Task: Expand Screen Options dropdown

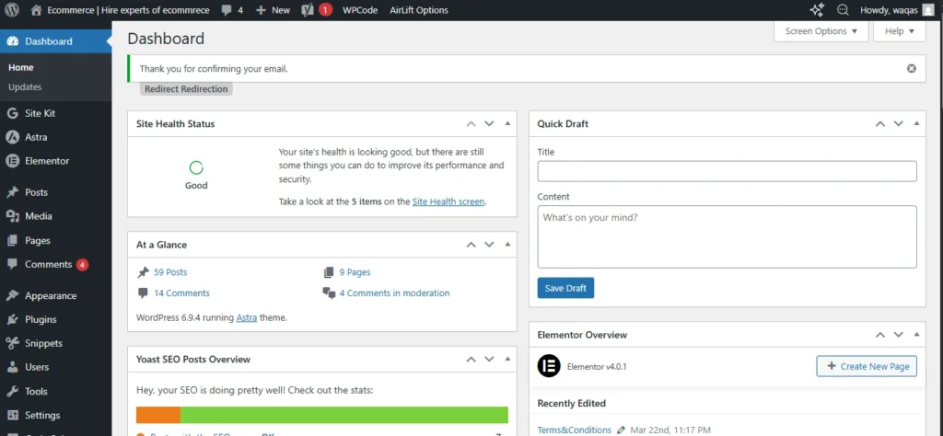Action: pyautogui.click(x=821, y=31)
